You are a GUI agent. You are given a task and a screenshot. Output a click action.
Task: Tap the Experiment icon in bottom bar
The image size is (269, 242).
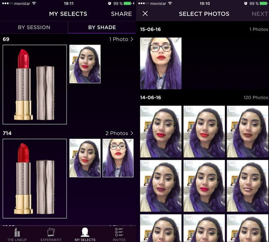click(51, 232)
